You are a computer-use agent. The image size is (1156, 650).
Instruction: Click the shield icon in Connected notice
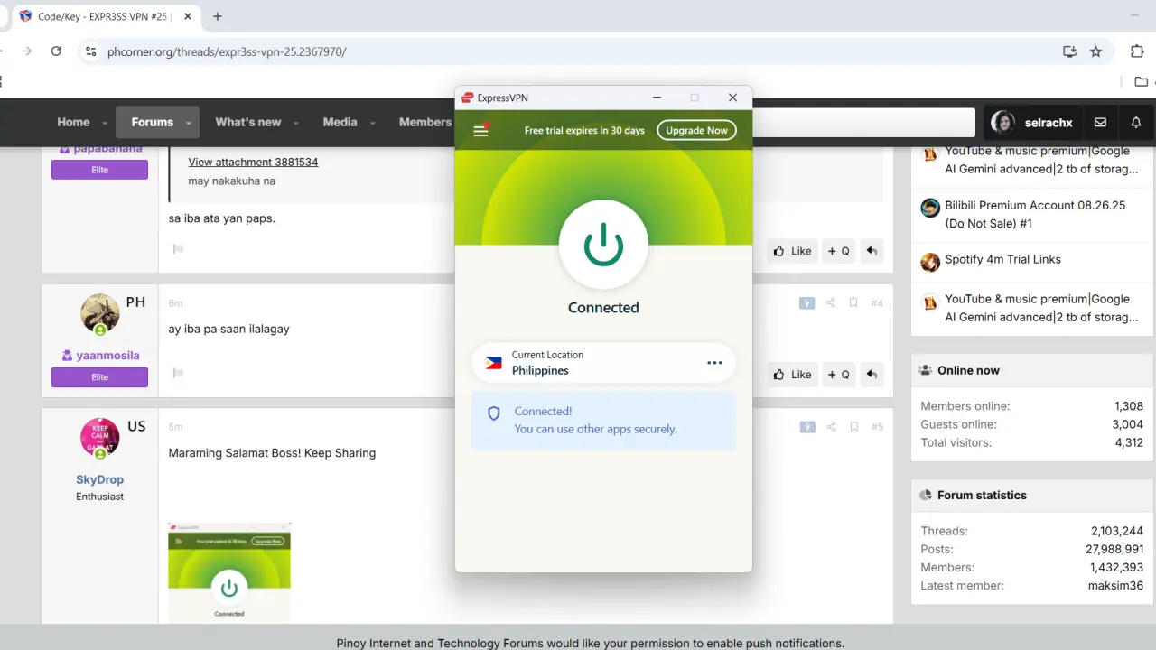pos(494,413)
